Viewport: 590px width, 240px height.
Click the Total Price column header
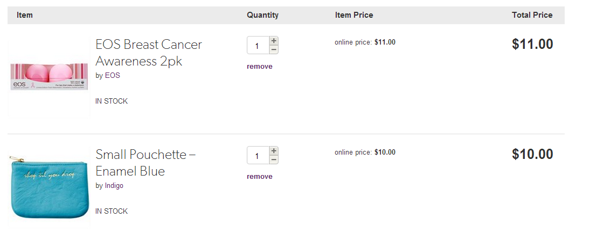point(532,16)
